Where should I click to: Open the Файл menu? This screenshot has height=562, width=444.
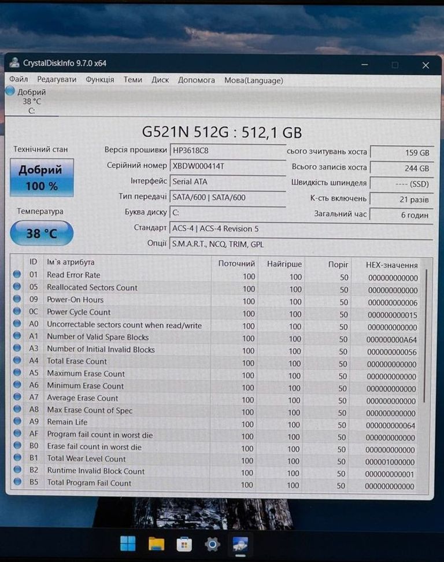click(18, 80)
